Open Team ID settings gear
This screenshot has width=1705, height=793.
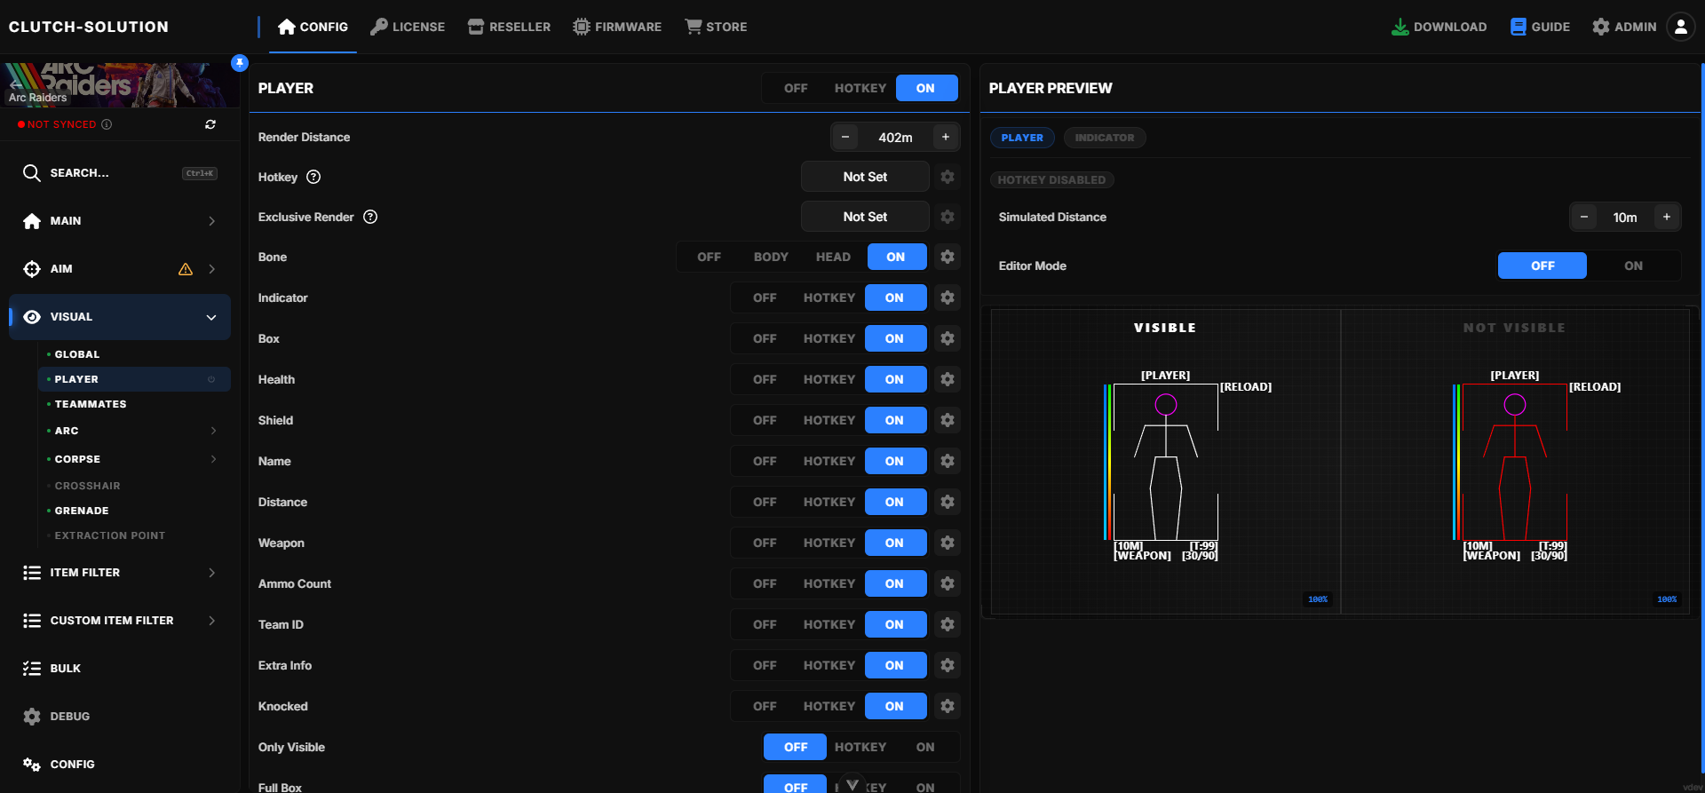(x=948, y=624)
